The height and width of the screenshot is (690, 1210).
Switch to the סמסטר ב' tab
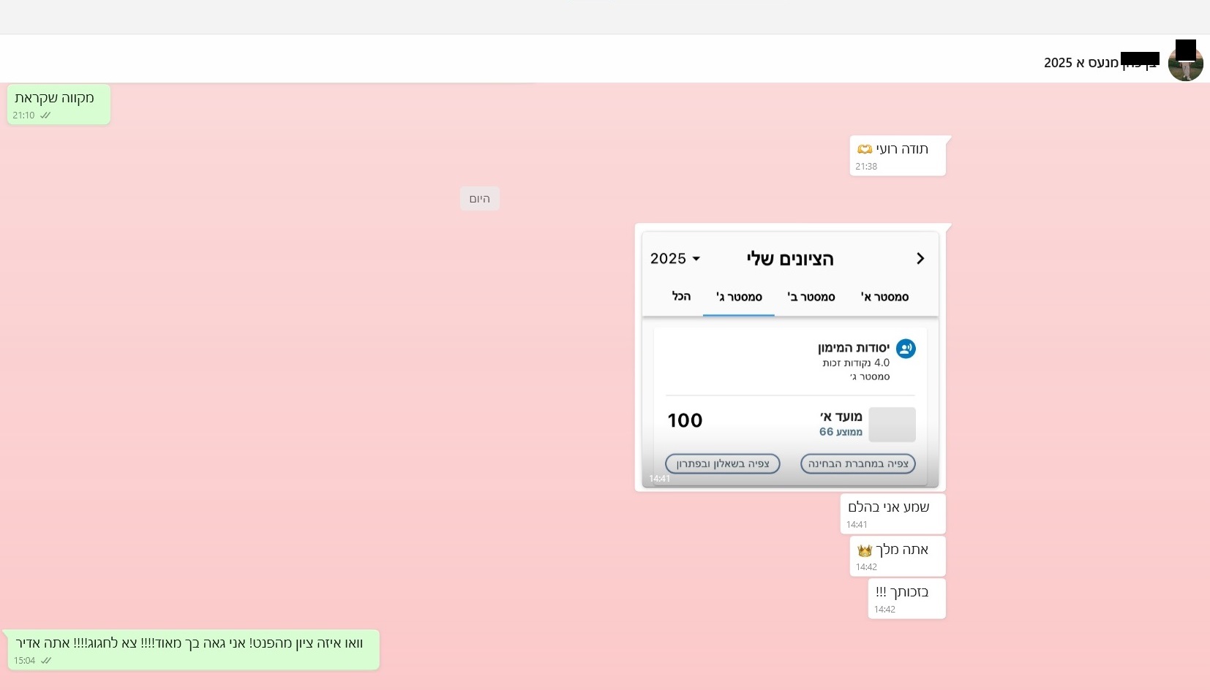[811, 297]
